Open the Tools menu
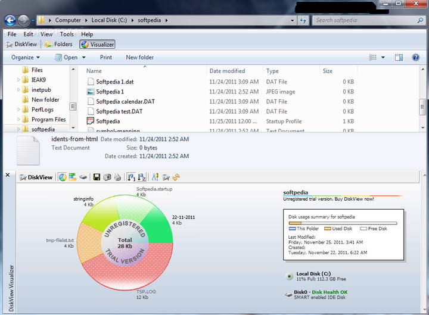429x315 pixels. [x=67, y=34]
